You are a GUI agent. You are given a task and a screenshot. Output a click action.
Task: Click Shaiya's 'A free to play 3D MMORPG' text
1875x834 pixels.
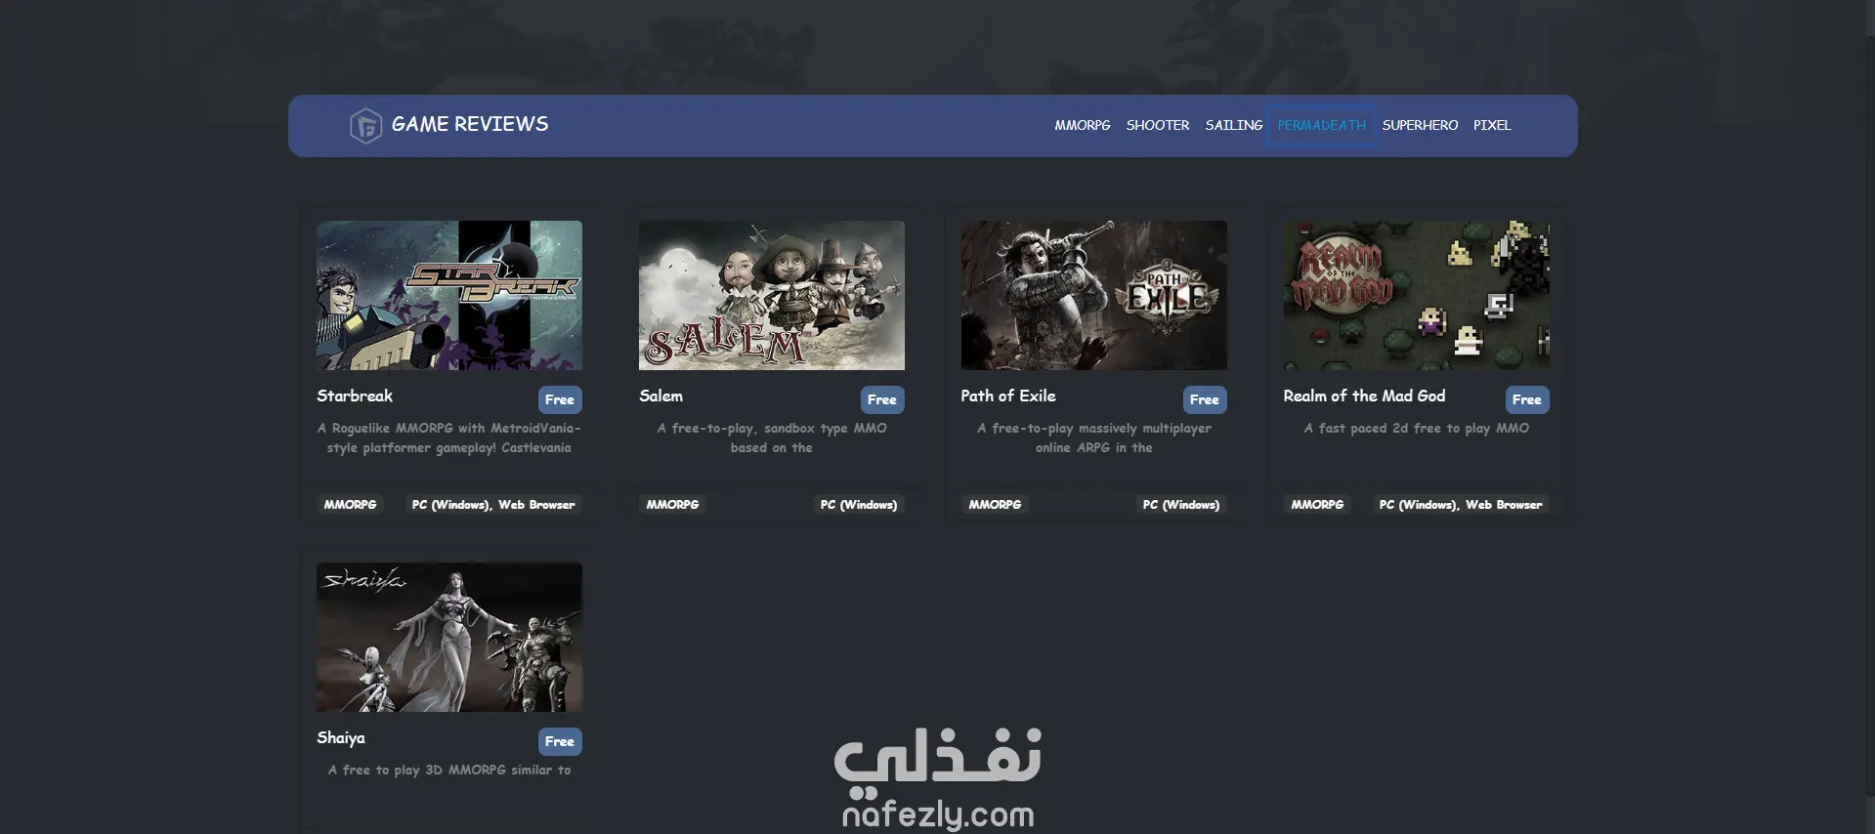[x=449, y=770]
